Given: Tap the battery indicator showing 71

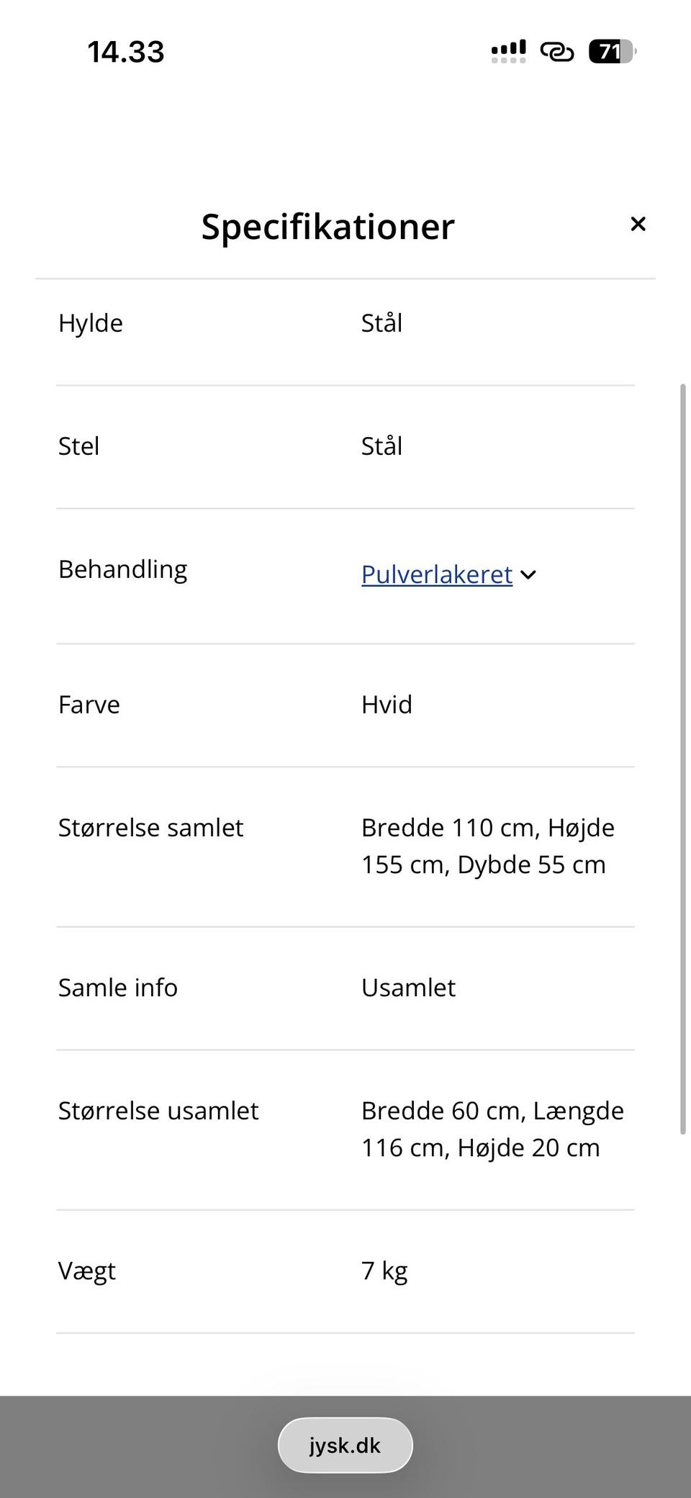Looking at the screenshot, I should pyautogui.click(x=611, y=51).
